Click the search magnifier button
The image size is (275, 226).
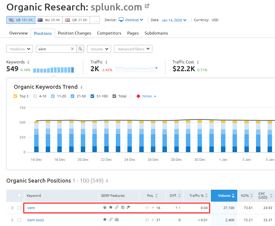click(x=80, y=49)
